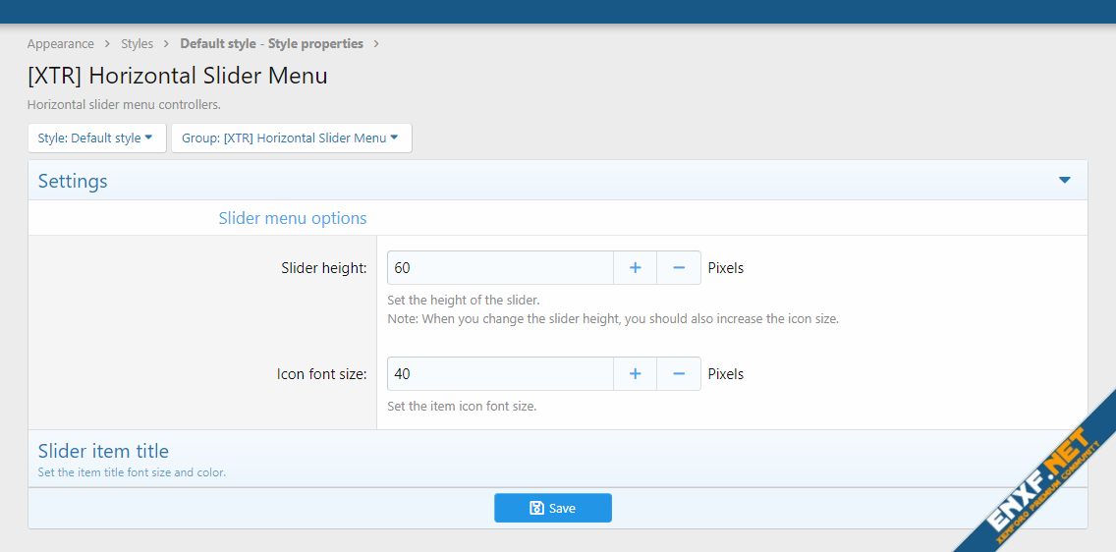1116x552 pixels.
Task: Click the Slider height label
Action: (x=323, y=268)
